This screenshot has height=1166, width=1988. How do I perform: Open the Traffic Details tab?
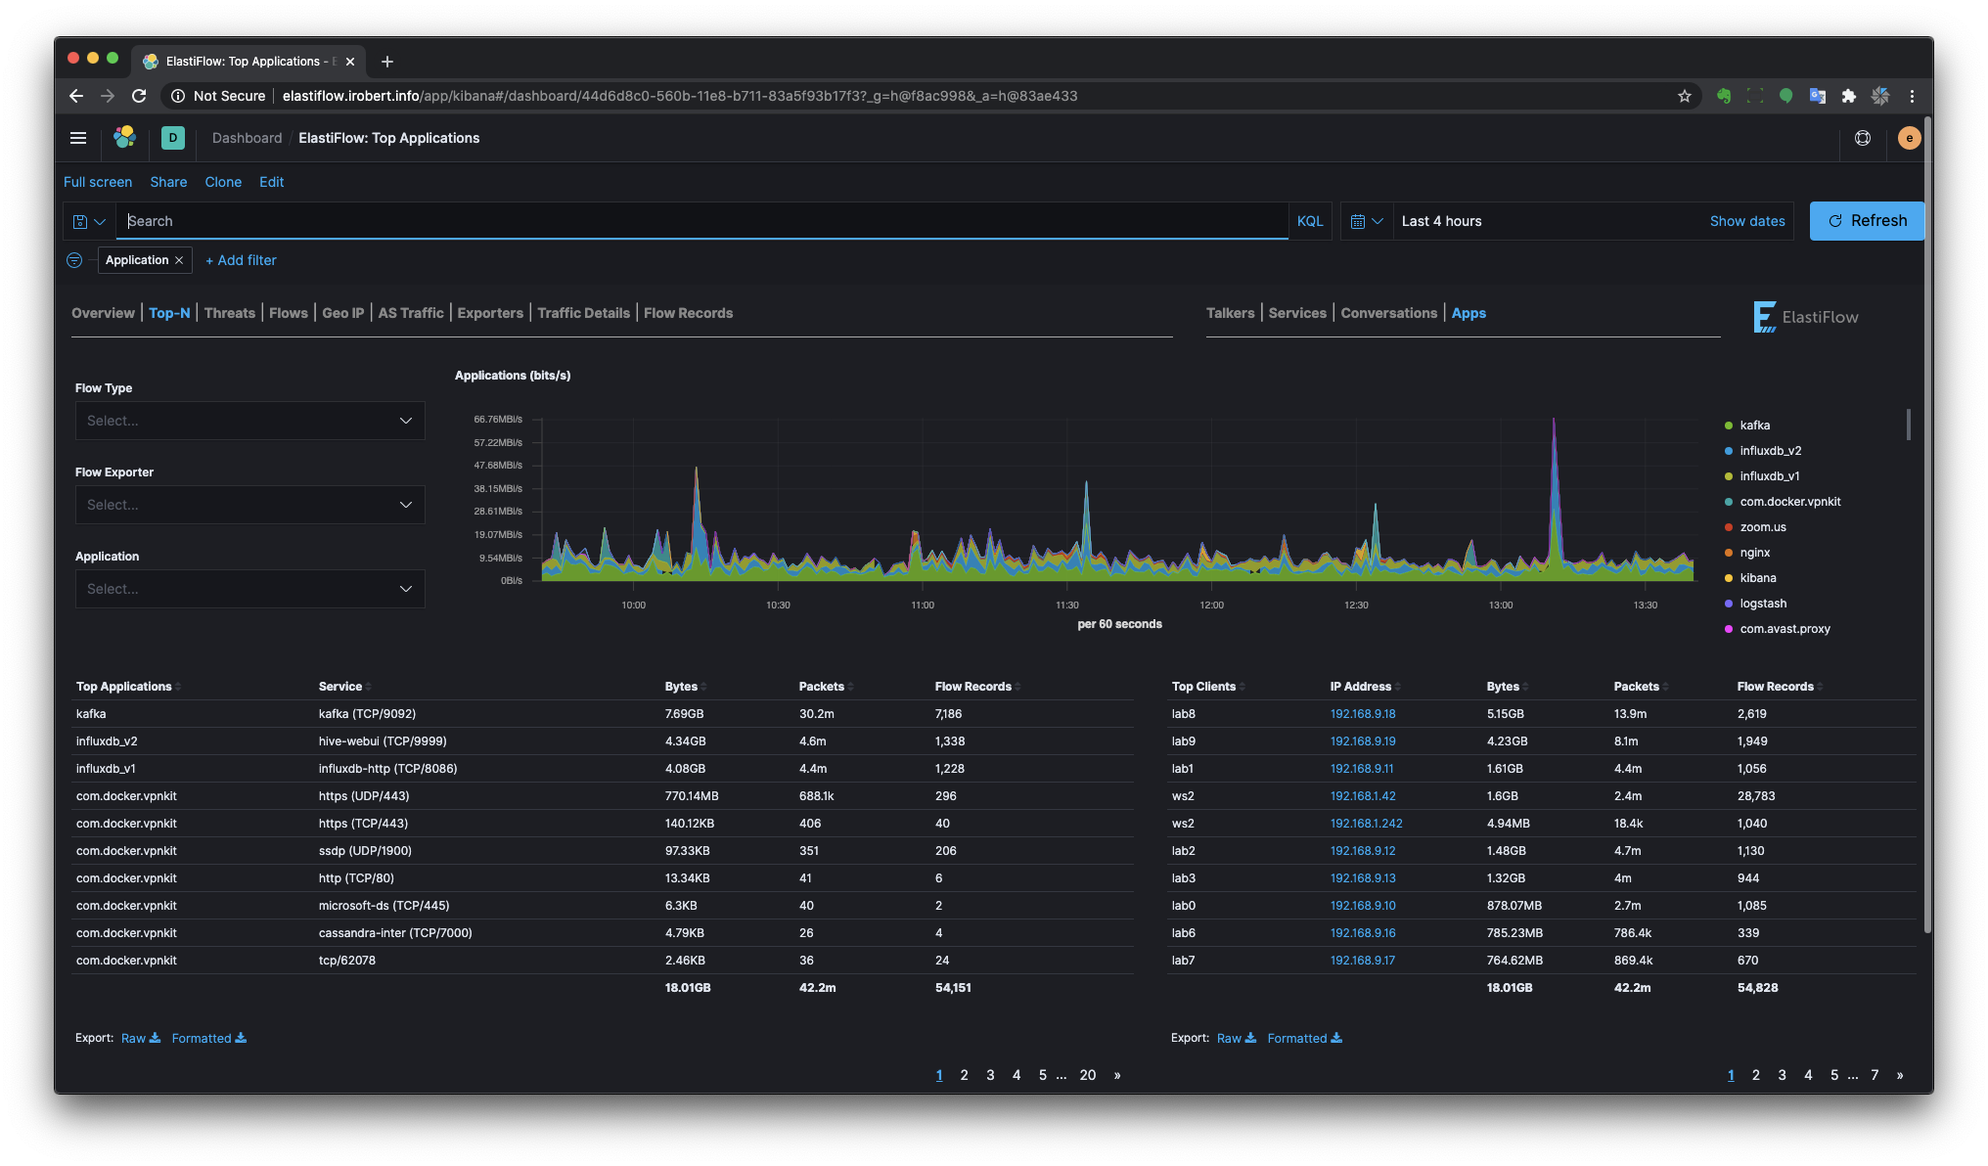(x=583, y=313)
